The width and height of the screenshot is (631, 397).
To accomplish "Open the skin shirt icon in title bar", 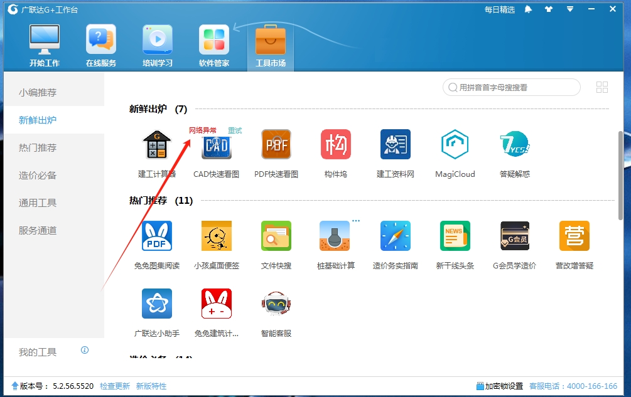I will [x=549, y=9].
